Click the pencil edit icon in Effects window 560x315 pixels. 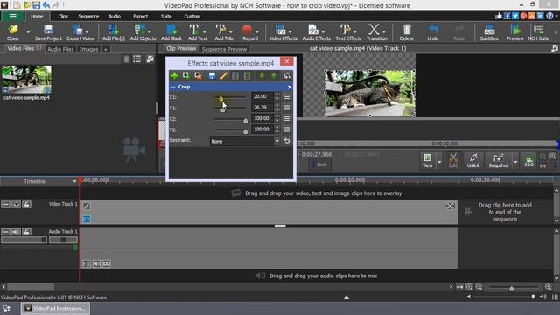point(224,76)
